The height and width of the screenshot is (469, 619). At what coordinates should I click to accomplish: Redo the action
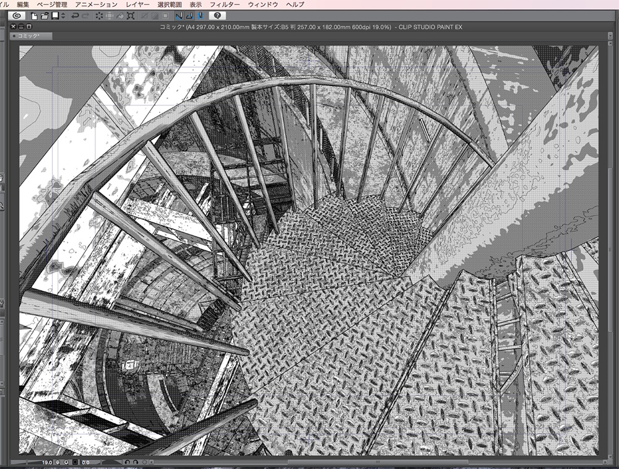(x=85, y=16)
